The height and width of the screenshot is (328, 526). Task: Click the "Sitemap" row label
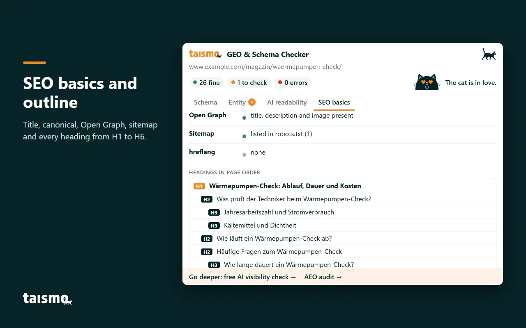coord(202,134)
